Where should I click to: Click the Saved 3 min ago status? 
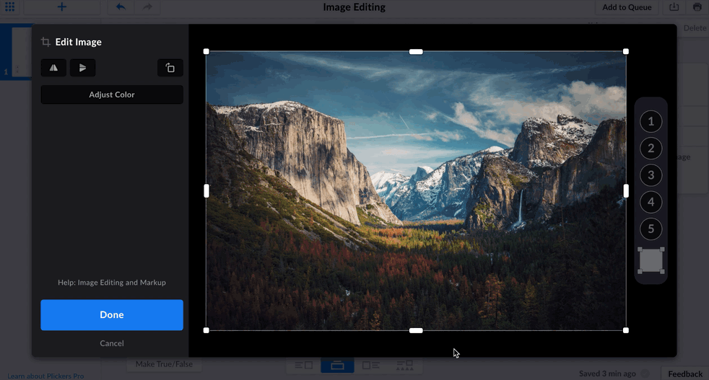(607, 374)
